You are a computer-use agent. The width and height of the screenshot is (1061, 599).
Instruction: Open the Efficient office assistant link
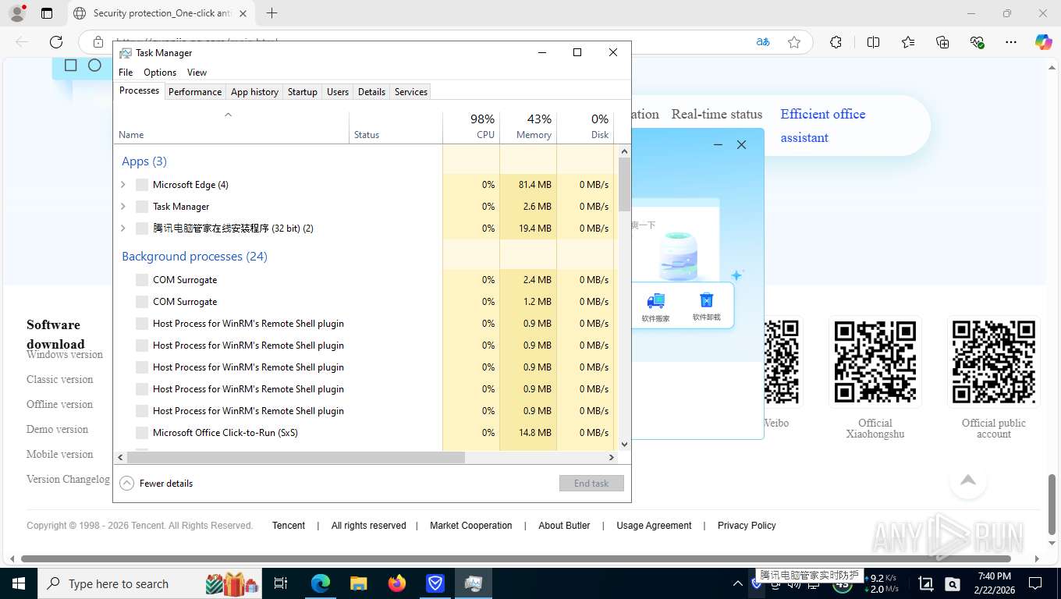(823, 126)
